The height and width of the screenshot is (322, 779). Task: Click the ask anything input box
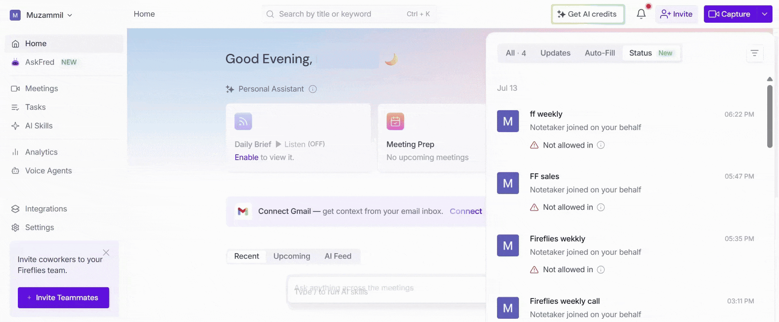386,289
